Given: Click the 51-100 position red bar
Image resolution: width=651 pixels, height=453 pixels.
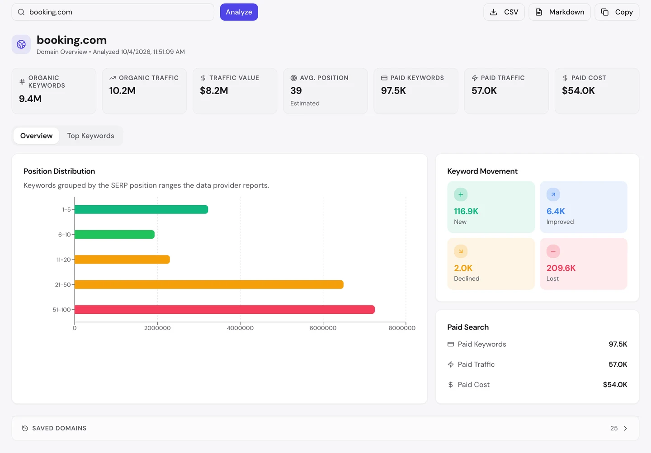Looking at the screenshot, I should coord(225,309).
